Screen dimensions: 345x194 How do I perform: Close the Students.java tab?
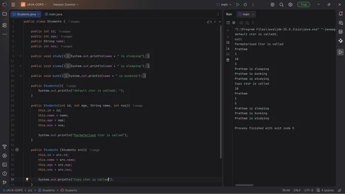38,14
